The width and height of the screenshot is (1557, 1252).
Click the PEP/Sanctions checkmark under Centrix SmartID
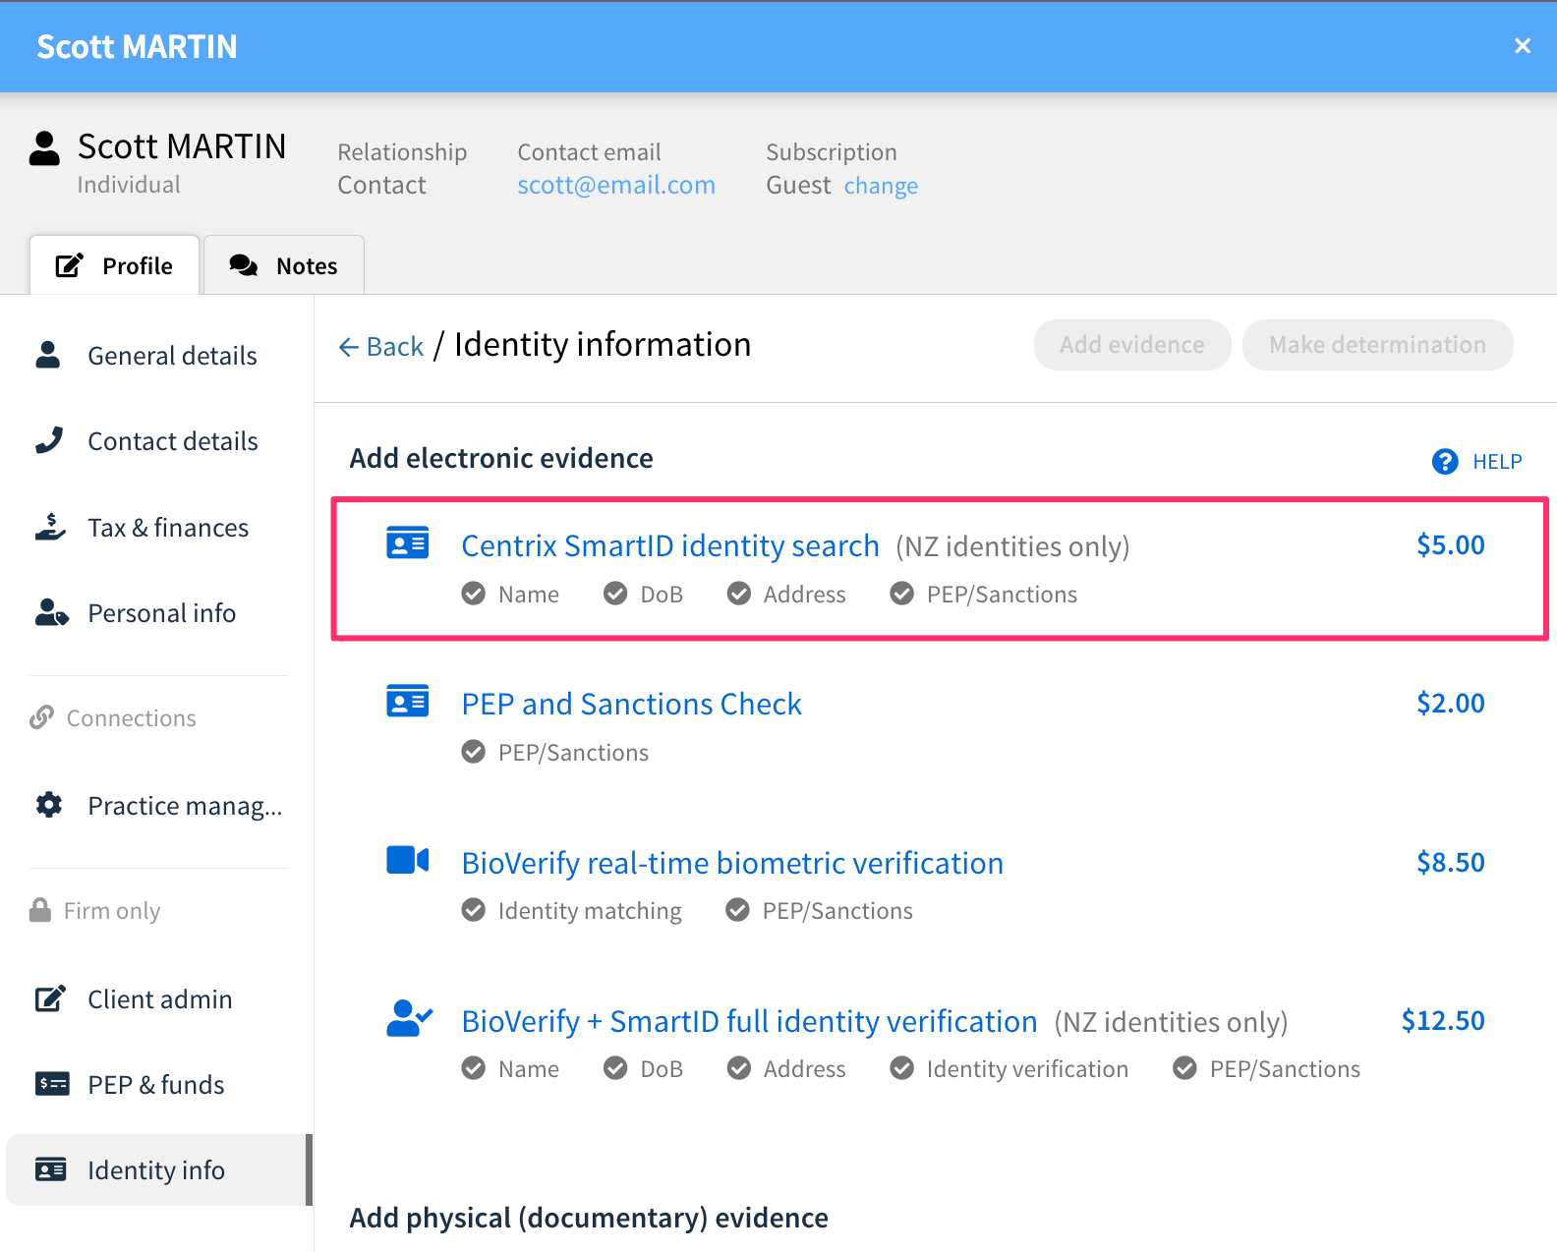[x=902, y=594]
